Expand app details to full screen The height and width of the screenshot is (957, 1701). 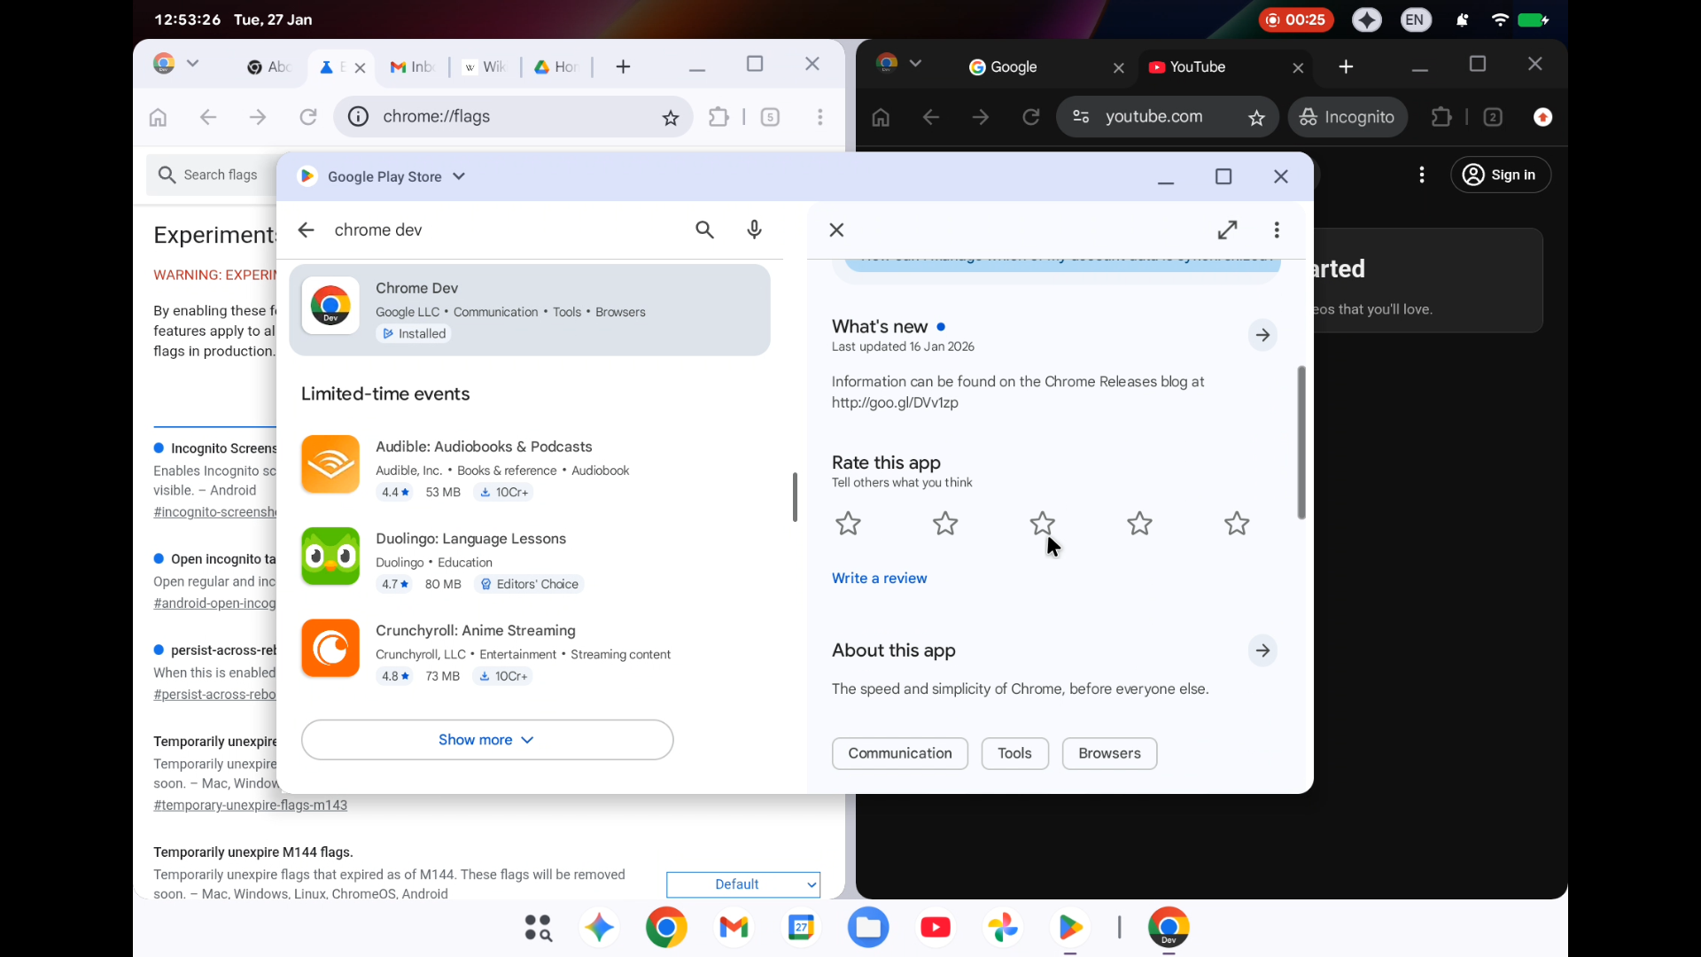(1227, 230)
